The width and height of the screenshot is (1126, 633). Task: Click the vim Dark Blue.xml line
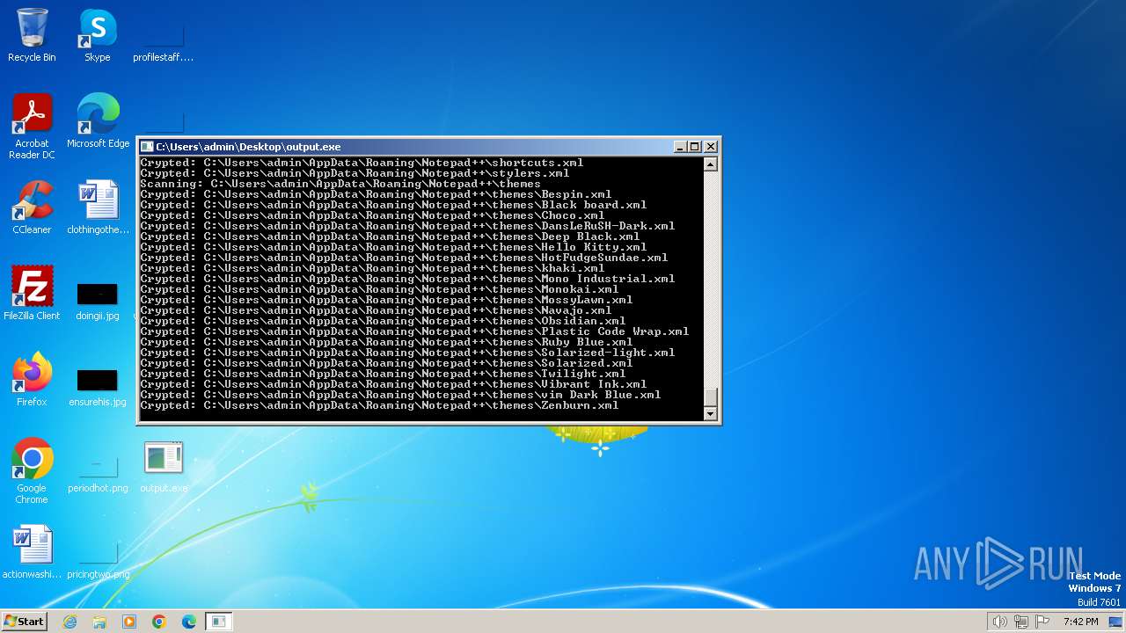click(400, 395)
